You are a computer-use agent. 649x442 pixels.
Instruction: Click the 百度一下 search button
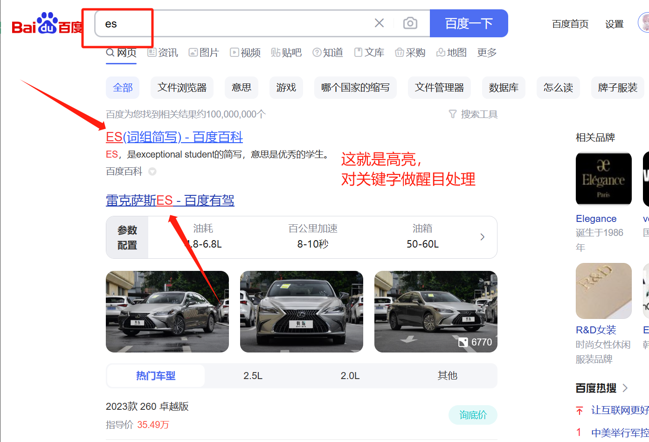469,23
